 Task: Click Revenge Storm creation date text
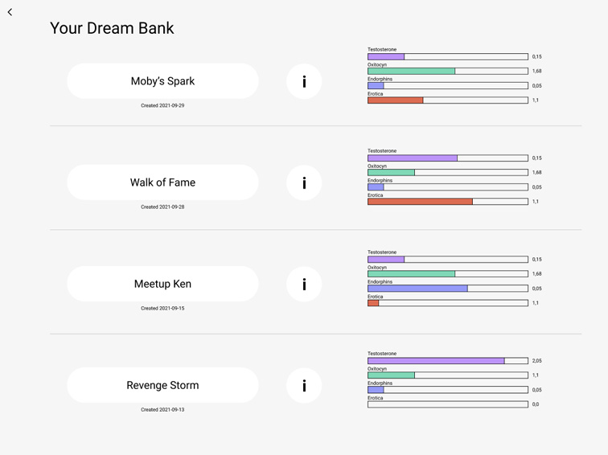(162, 410)
